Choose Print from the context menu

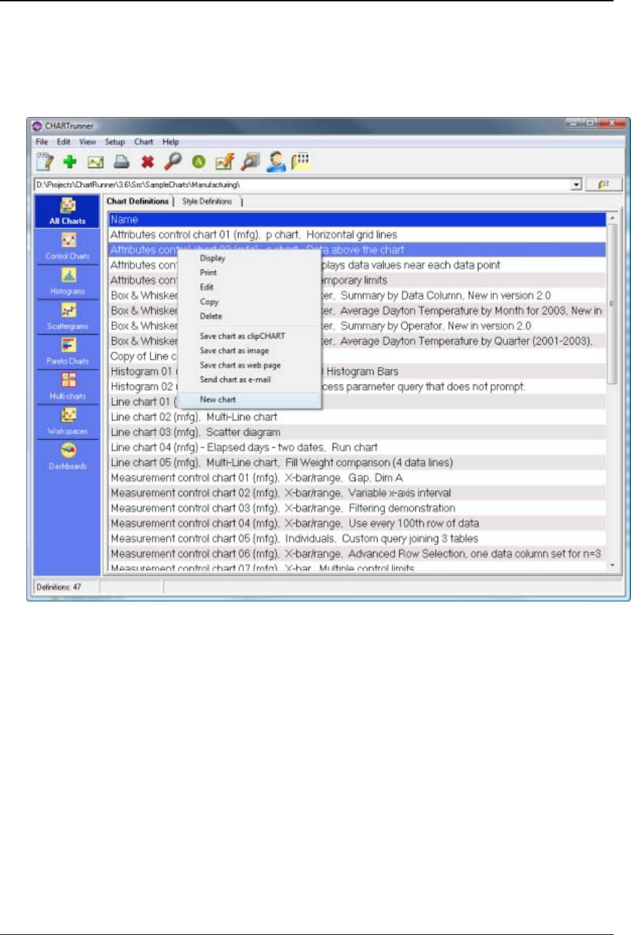click(208, 272)
